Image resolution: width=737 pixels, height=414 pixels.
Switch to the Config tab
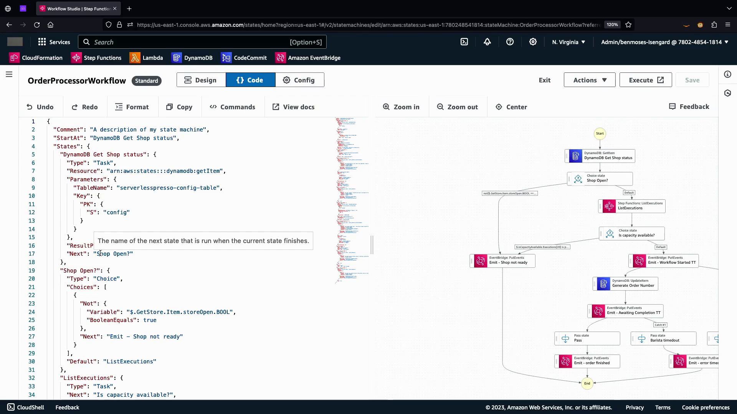[299, 80]
